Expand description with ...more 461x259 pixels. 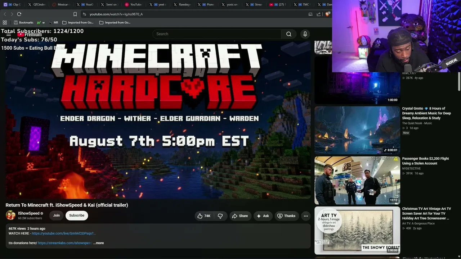[x=99, y=243]
